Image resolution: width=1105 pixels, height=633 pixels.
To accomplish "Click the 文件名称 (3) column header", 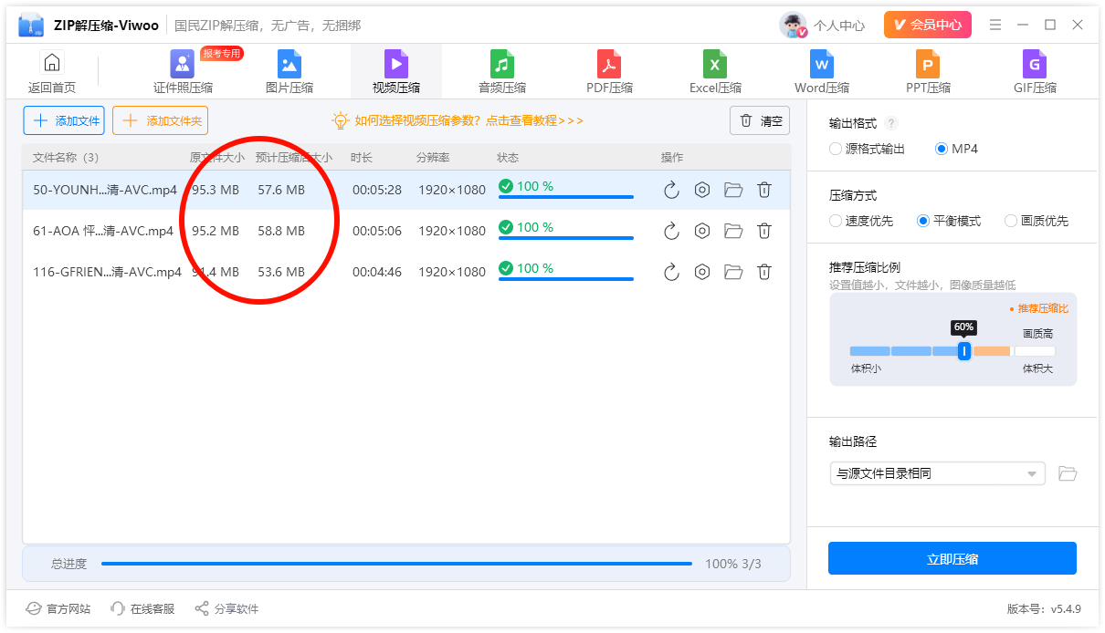I will [x=66, y=158].
